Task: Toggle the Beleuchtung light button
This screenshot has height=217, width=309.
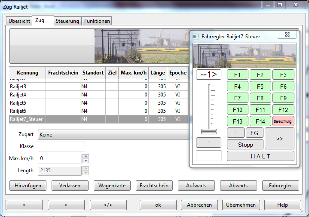Action: [x=283, y=121]
